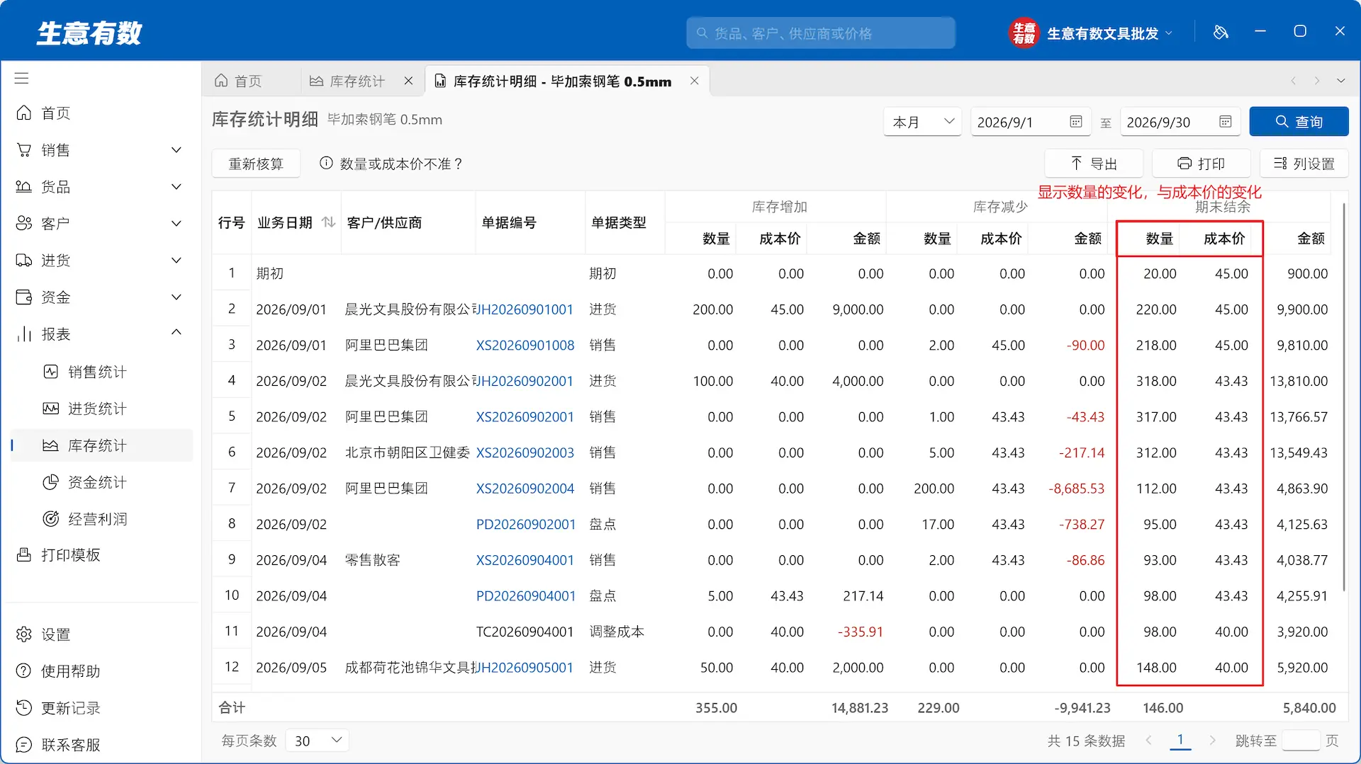The image size is (1361, 764).
Task: Collapse the sidebar with the hamburger icon
Action: click(x=22, y=79)
